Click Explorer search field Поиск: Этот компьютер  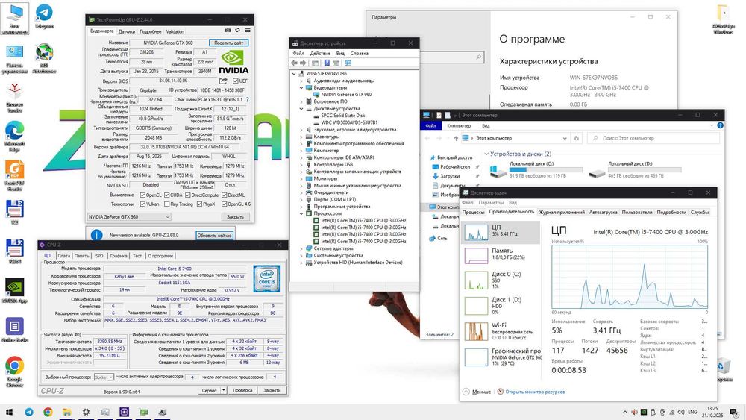pos(653,138)
